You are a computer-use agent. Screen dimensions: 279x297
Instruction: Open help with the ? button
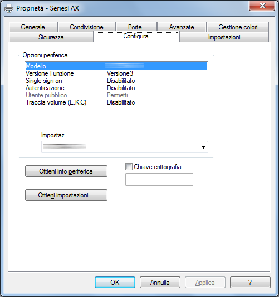point(250,282)
